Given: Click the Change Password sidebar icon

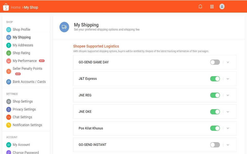Looking at the screenshot, I should 9,152.
